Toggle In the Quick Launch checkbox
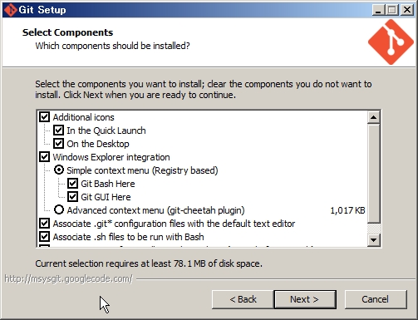This screenshot has width=418, height=320. coord(58,130)
